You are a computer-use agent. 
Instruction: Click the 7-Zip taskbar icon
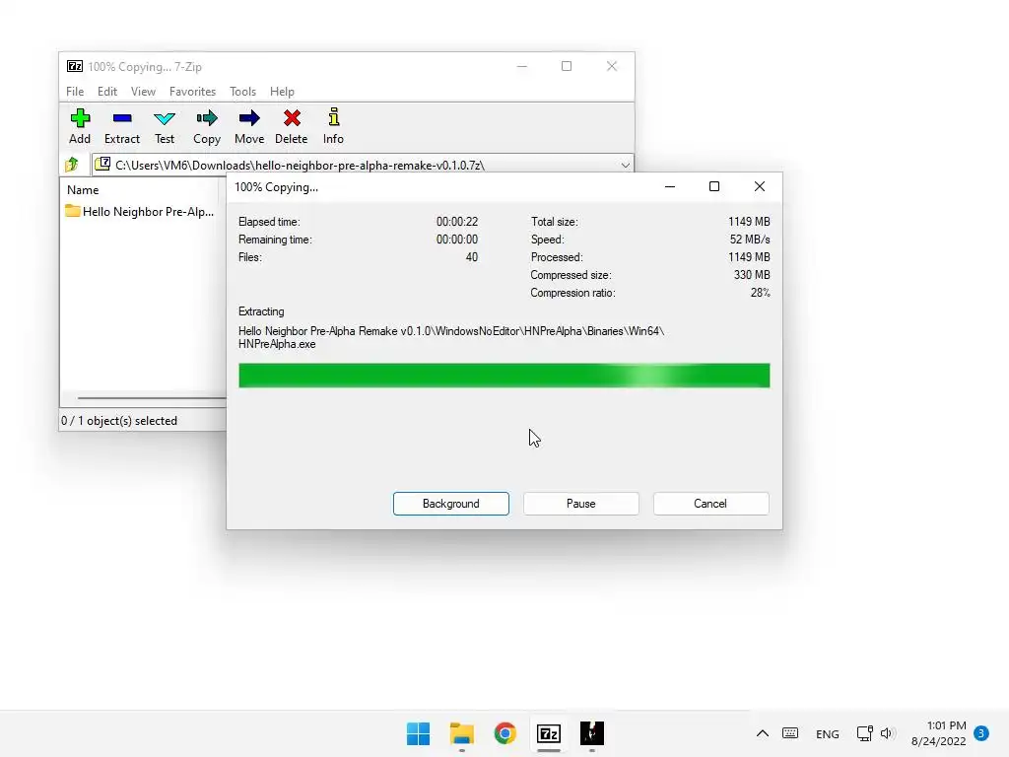click(549, 733)
